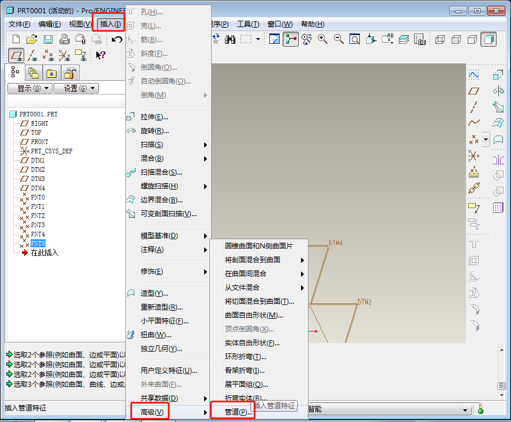Open the 文件(F) menu
Screen dimensions: 511x422
(x=19, y=24)
